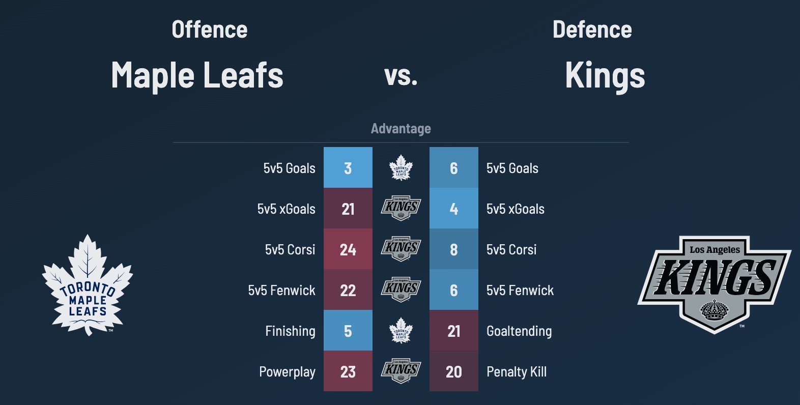Click the Goaltending stat label
Image resolution: width=800 pixels, height=405 pixels.
click(x=519, y=331)
